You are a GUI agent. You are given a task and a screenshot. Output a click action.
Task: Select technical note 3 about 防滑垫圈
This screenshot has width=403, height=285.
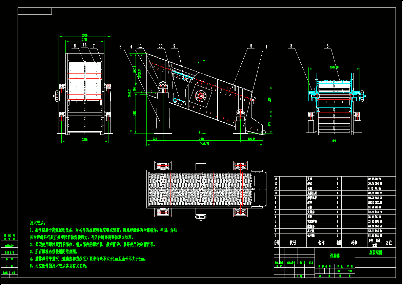click(54, 251)
